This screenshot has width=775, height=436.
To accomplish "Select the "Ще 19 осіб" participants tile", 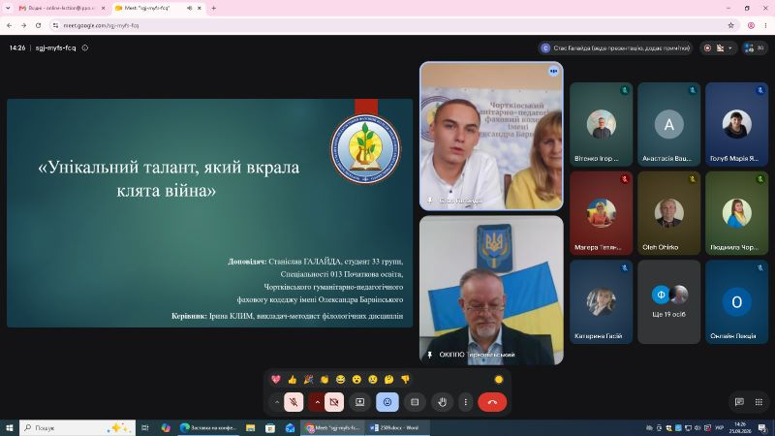I will coord(668,302).
